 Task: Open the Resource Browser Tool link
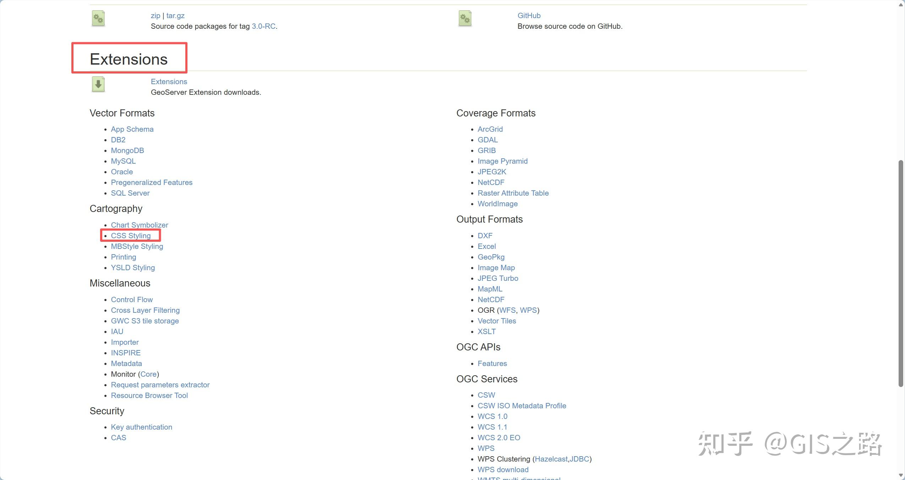[149, 396]
